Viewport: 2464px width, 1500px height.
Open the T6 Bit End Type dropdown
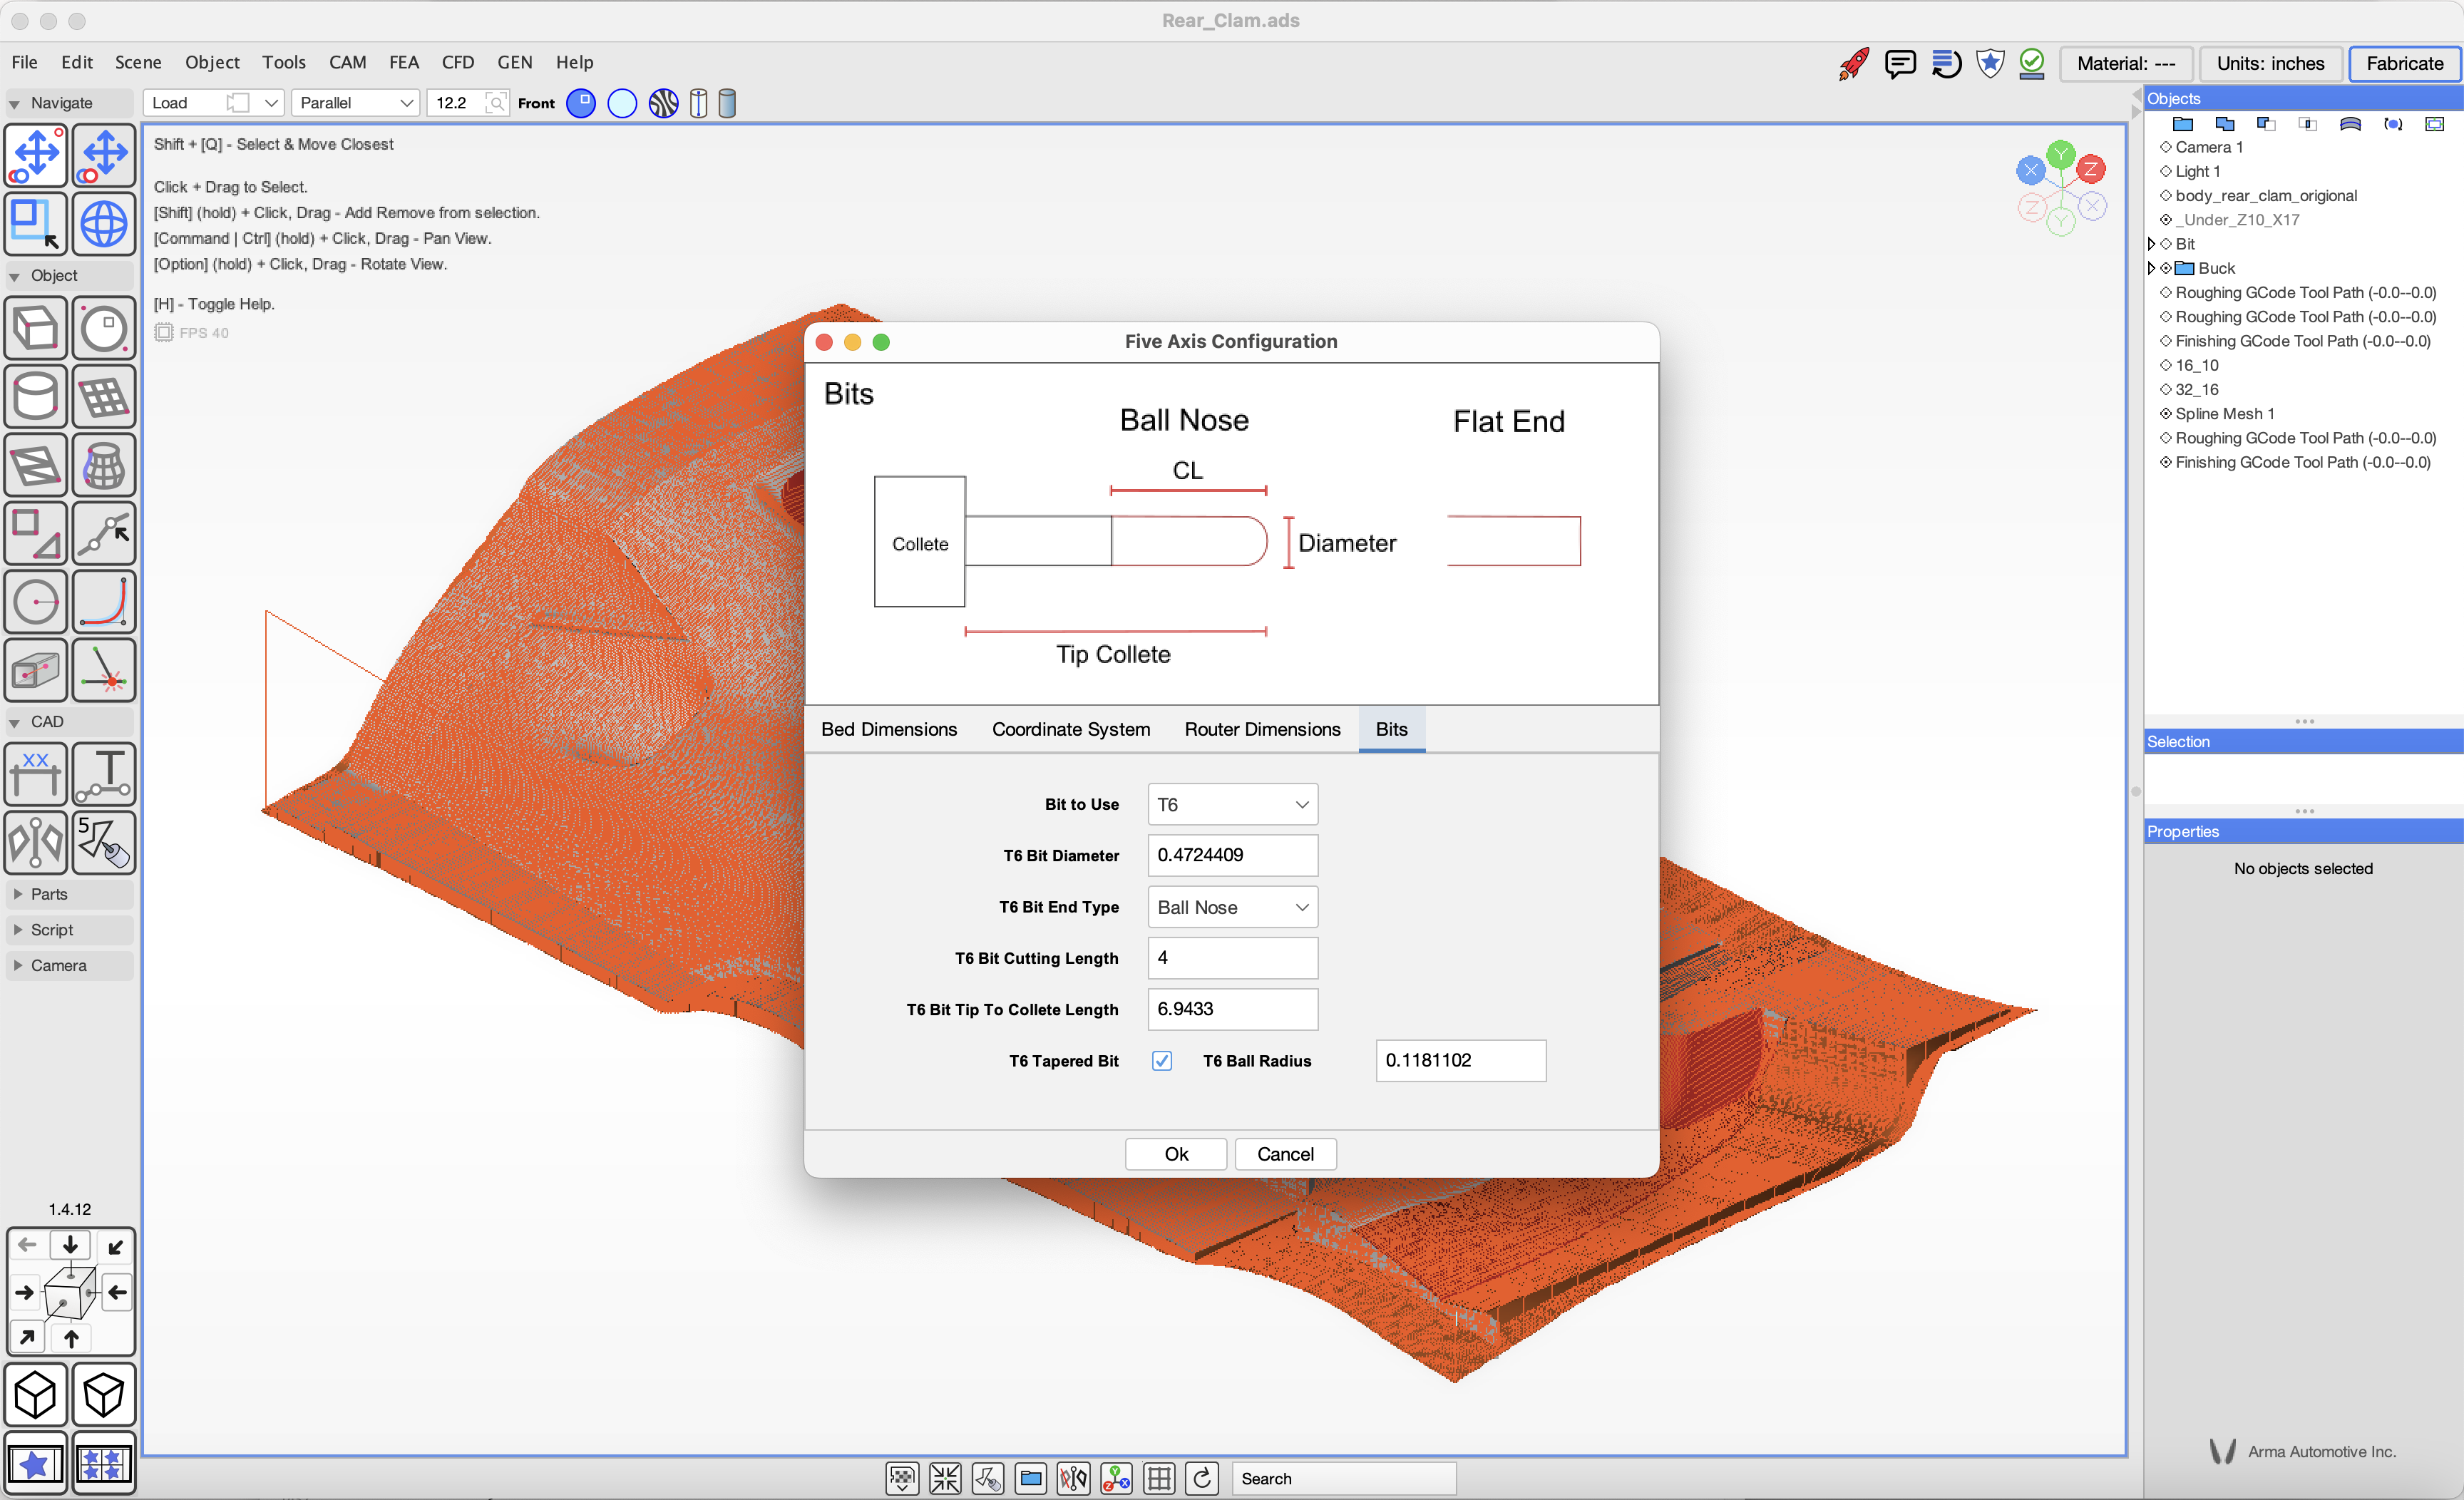1232,907
